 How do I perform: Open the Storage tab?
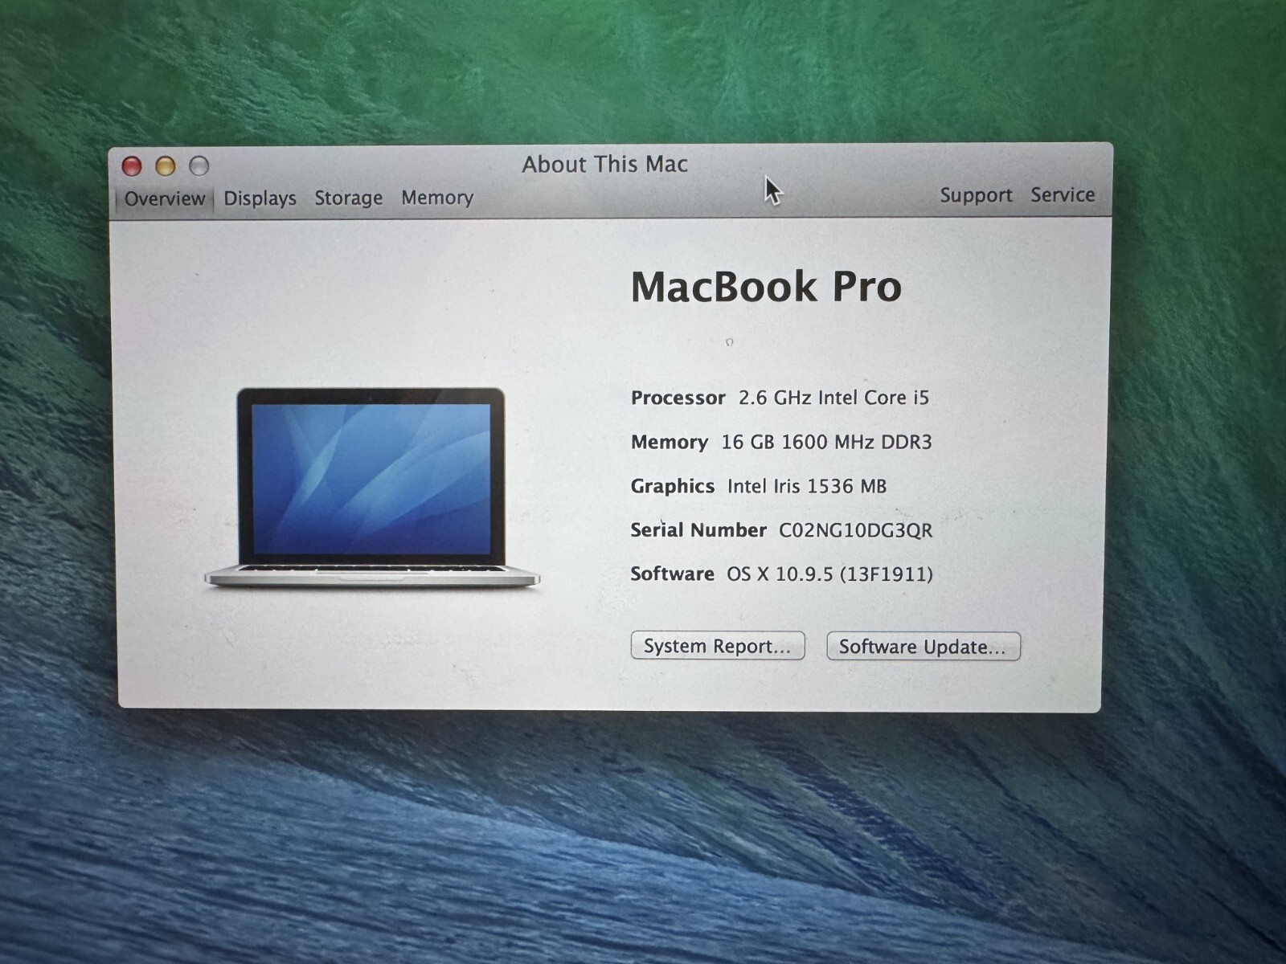tap(348, 198)
